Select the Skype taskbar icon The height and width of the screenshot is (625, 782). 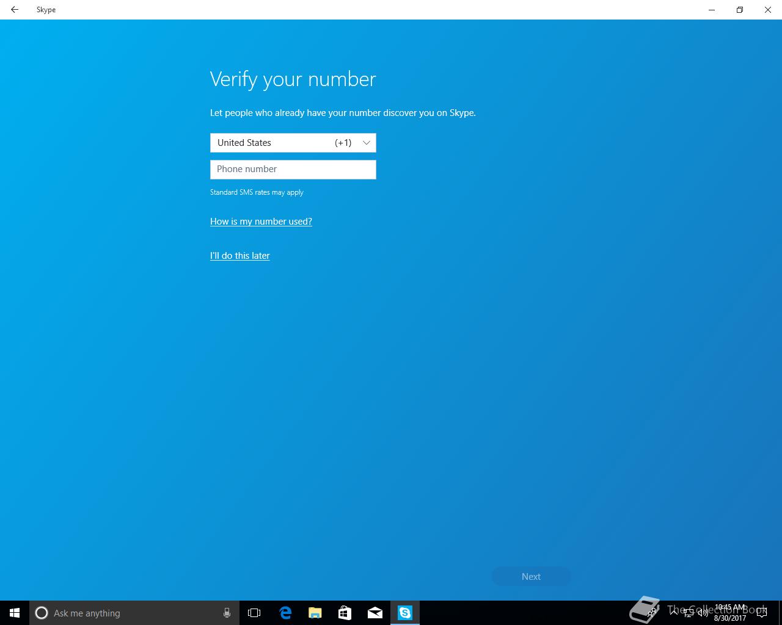pos(405,613)
